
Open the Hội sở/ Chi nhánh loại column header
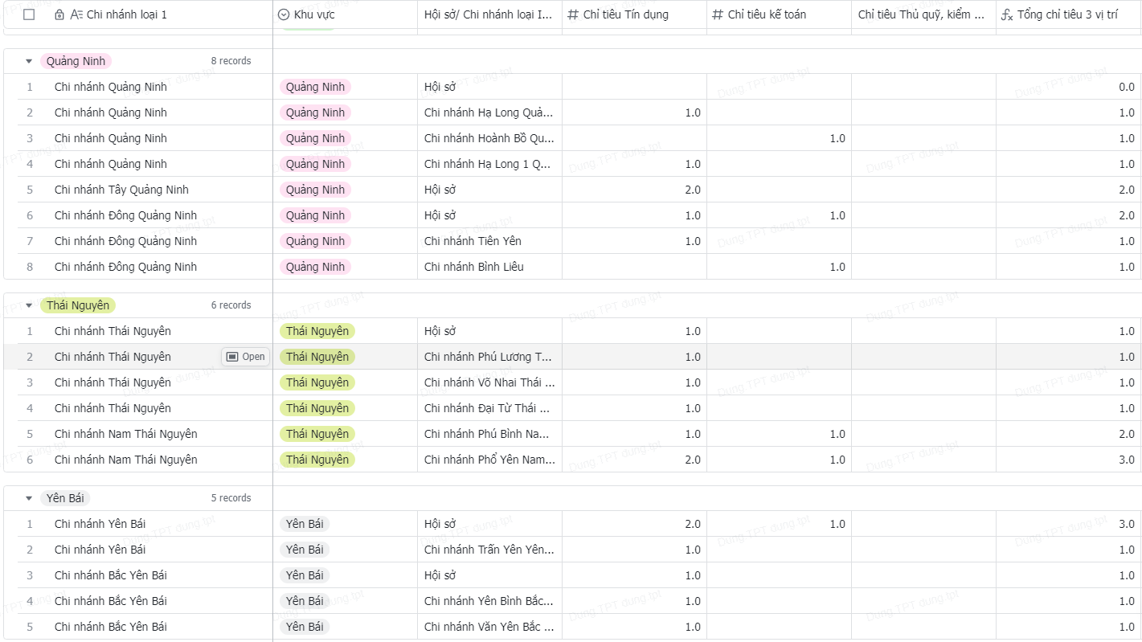click(x=489, y=14)
